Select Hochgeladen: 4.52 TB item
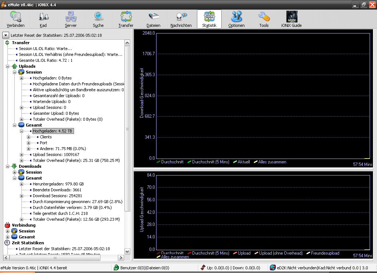The width and height of the screenshot is (377, 273). point(53,131)
